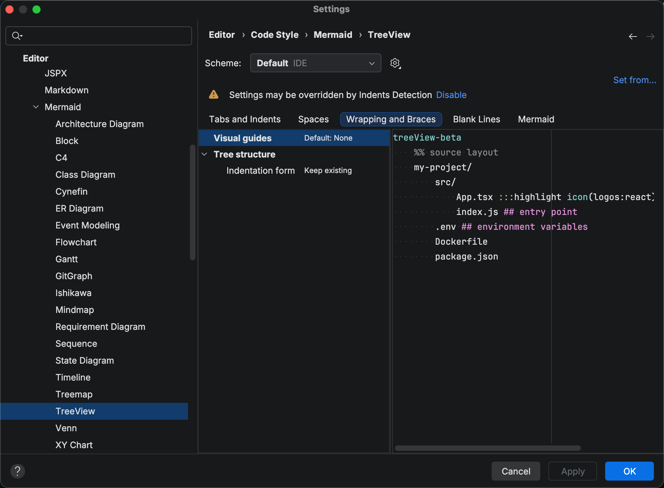
Task: Click the Indents Detection warning icon
Action: click(214, 95)
